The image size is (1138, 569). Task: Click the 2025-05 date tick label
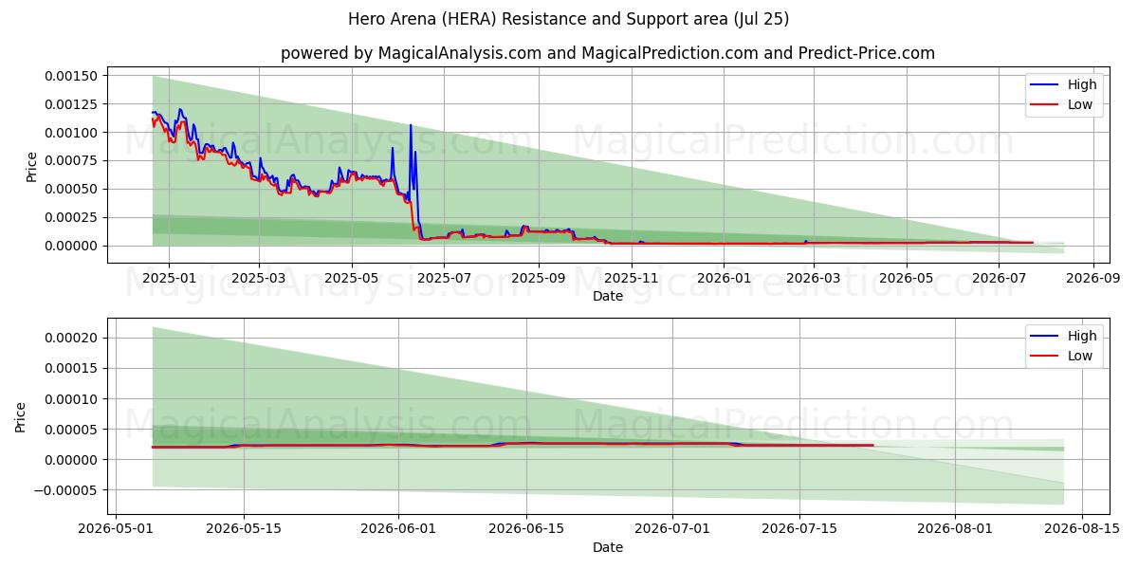tap(352, 279)
